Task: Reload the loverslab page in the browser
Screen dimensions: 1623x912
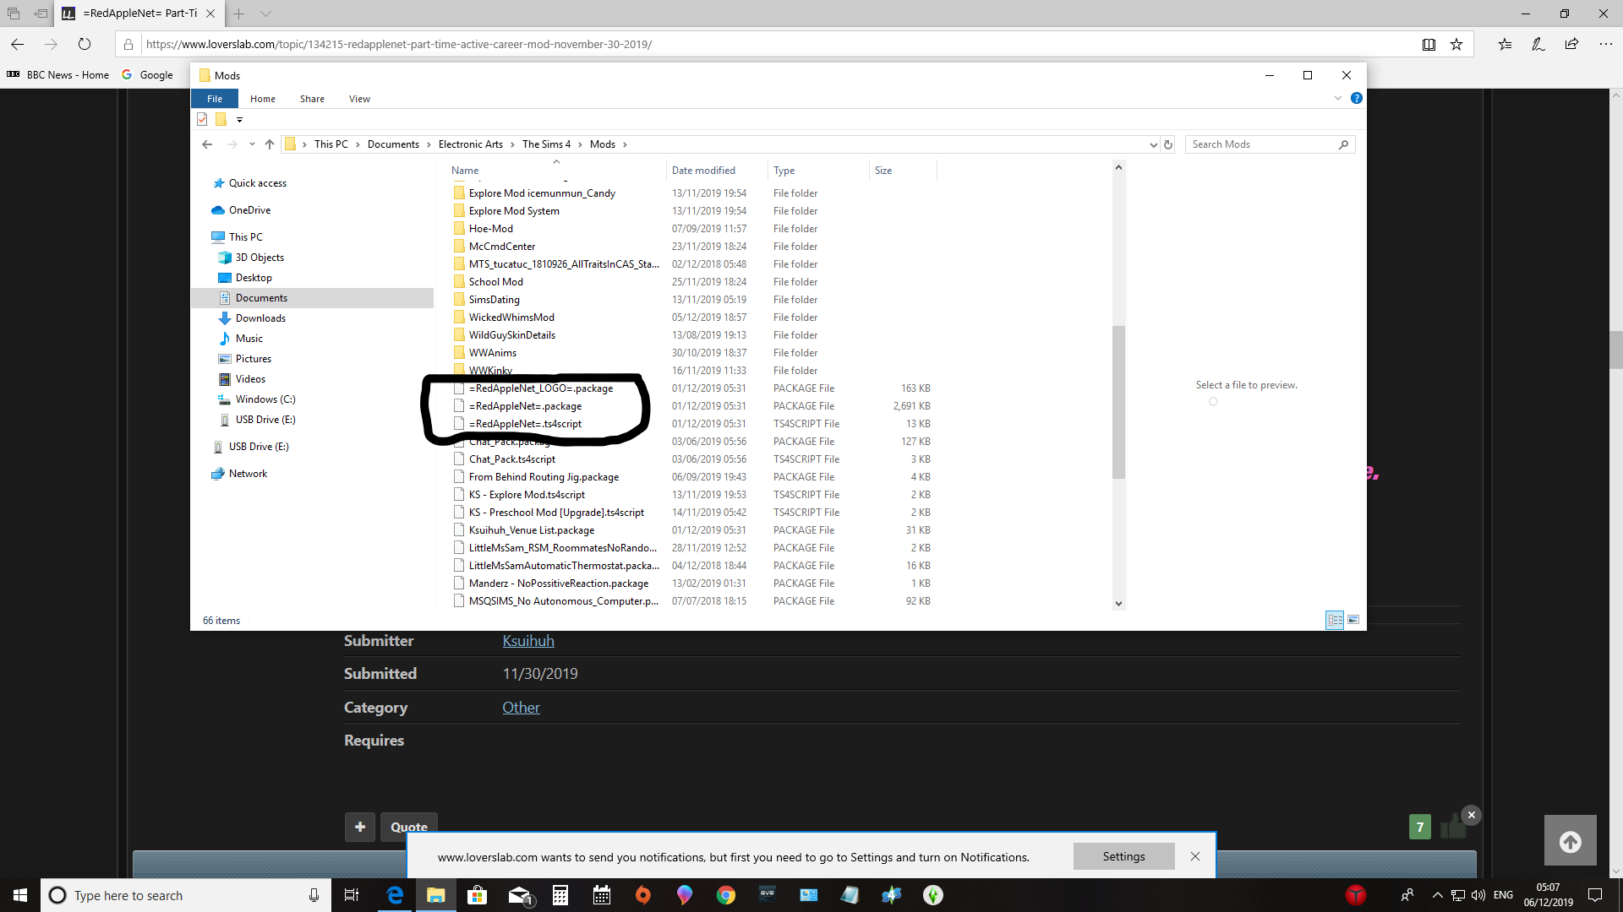Action: 85,44
